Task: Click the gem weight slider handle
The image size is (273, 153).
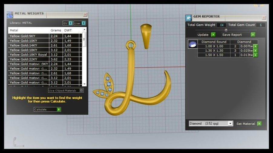Action: point(226,30)
